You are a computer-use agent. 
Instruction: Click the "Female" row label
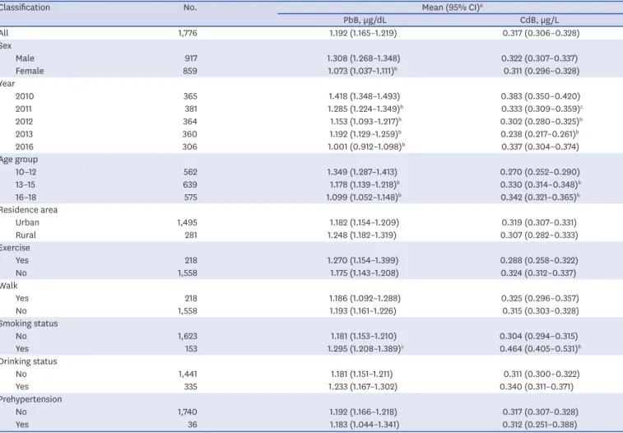pos(30,71)
